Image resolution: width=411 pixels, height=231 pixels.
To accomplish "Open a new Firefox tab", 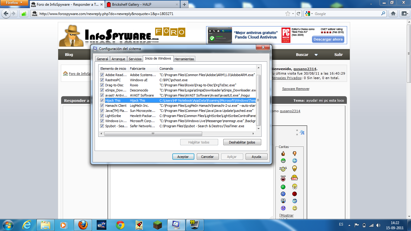I will [x=184, y=5].
